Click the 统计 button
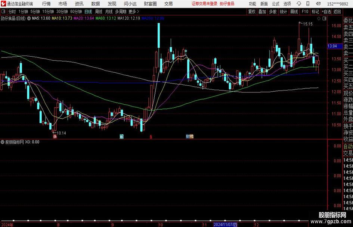The width and height of the screenshot is (353, 227). click(283, 12)
